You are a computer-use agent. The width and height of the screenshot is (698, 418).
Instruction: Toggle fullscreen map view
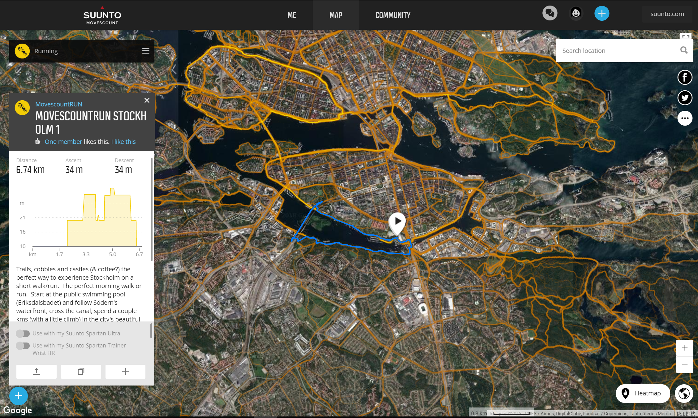click(686, 36)
